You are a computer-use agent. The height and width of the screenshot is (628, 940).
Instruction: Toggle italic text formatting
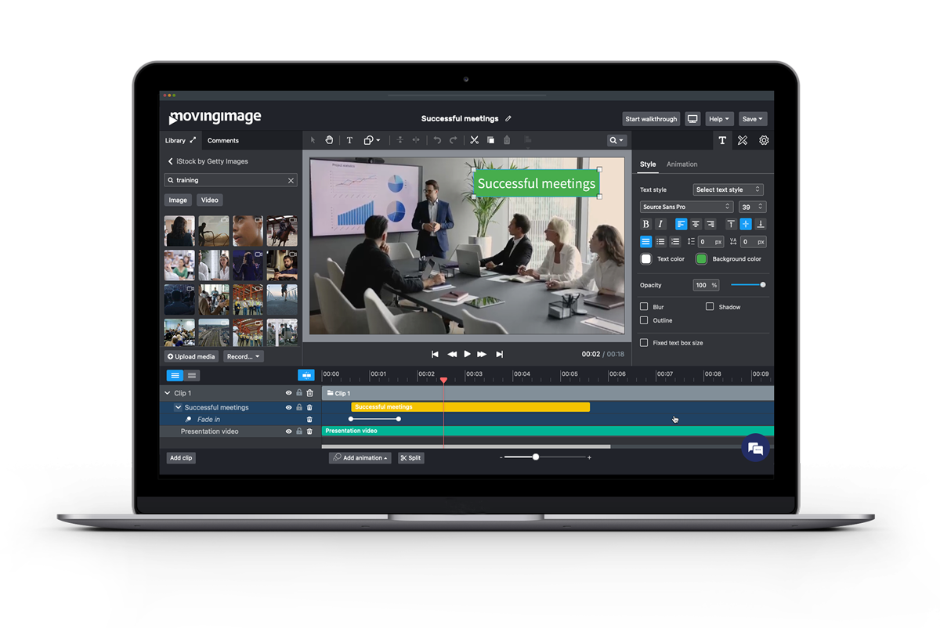point(660,224)
